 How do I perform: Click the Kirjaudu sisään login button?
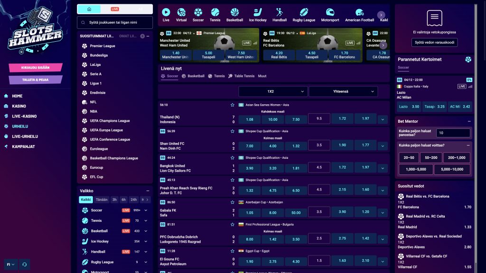point(35,67)
